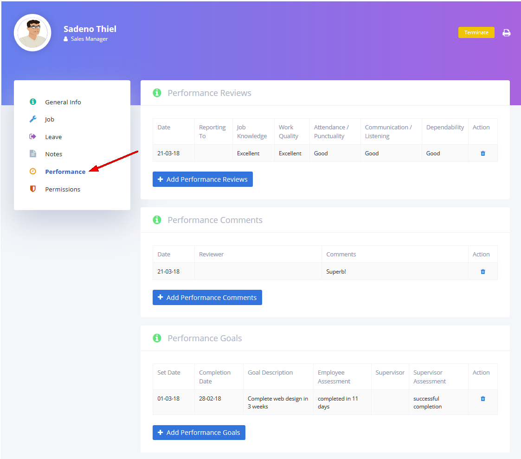Click 'completed in 11 days' assessment cell

(342, 402)
